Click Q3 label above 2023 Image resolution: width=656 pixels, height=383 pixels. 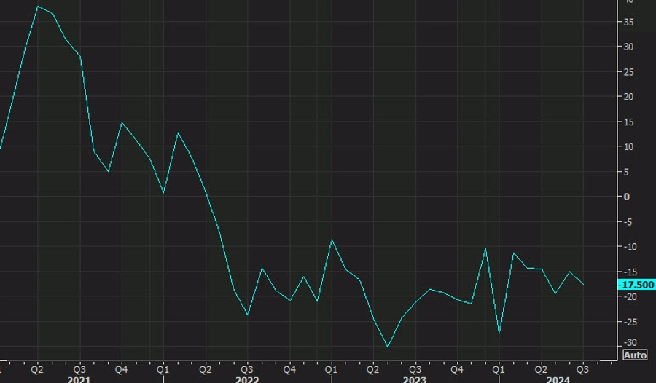(415, 370)
